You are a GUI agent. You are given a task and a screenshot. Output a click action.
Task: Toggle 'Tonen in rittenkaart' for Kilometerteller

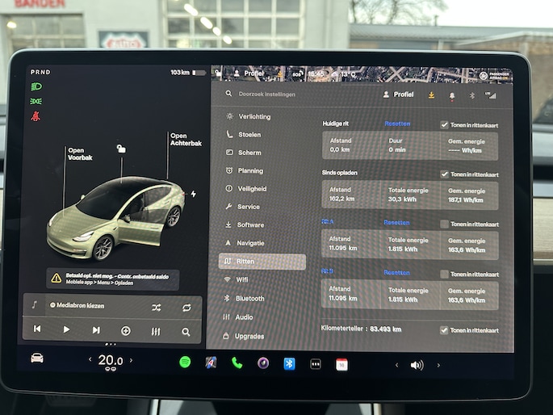click(444, 330)
